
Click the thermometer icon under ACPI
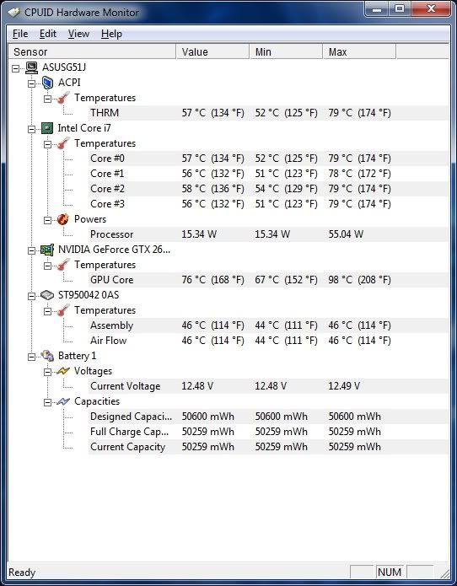pyautogui.click(x=63, y=98)
